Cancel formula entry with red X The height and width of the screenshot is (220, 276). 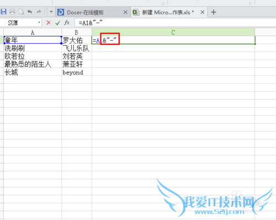49,23
